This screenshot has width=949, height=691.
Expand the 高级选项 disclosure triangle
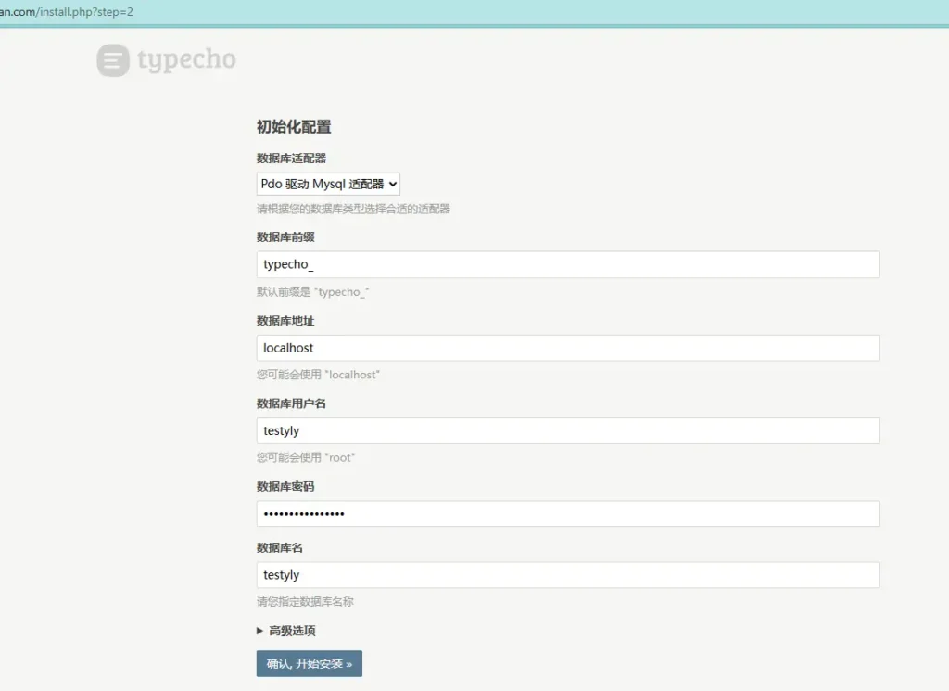point(260,631)
